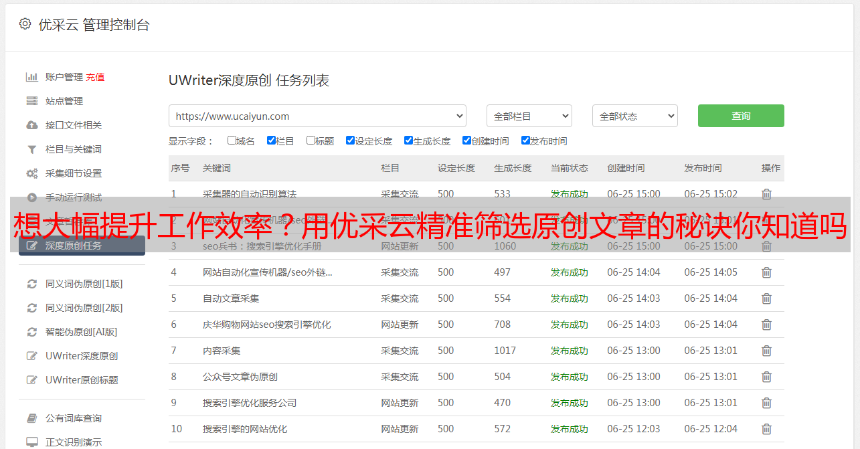Click the 接口文件相关 cloud upload icon
Image resolution: width=860 pixels, height=449 pixels.
(31, 125)
